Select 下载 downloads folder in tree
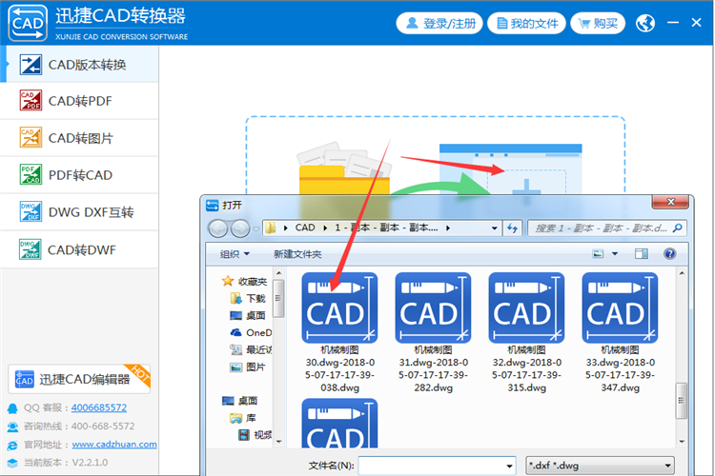The height and width of the screenshot is (476, 715). pos(249,298)
